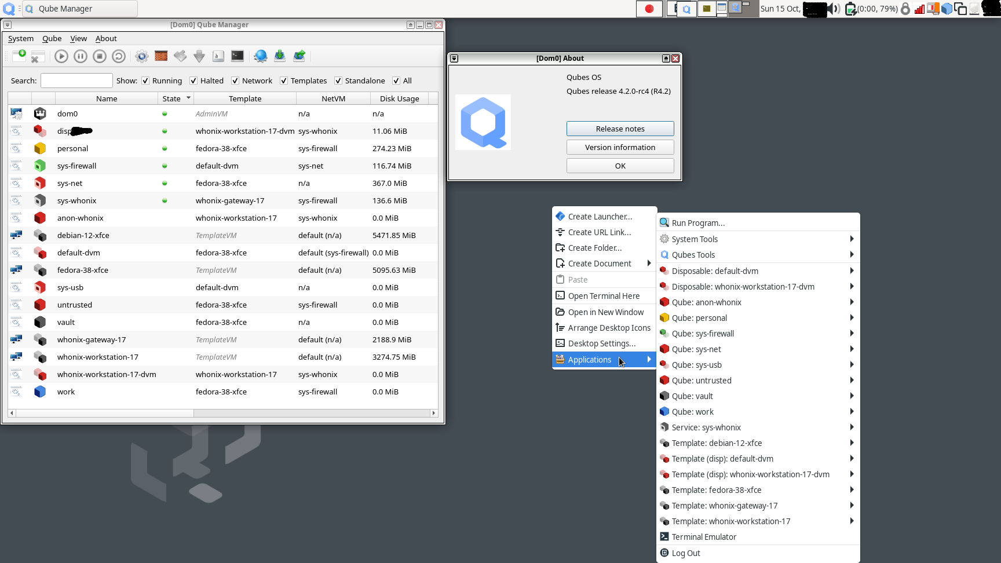Image resolution: width=1001 pixels, height=563 pixels.
Task: Click the red network signal tray icon
Action: 919,9
